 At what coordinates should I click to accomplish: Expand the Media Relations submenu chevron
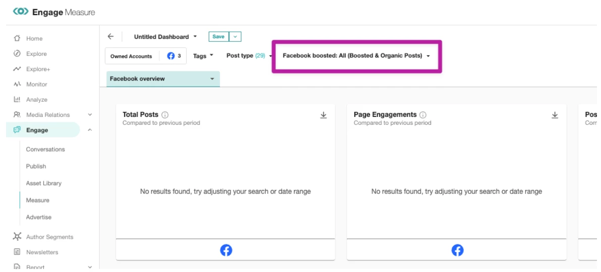(90, 114)
